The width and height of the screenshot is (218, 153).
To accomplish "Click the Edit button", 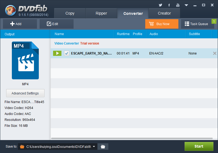I will click(x=56, y=24).
